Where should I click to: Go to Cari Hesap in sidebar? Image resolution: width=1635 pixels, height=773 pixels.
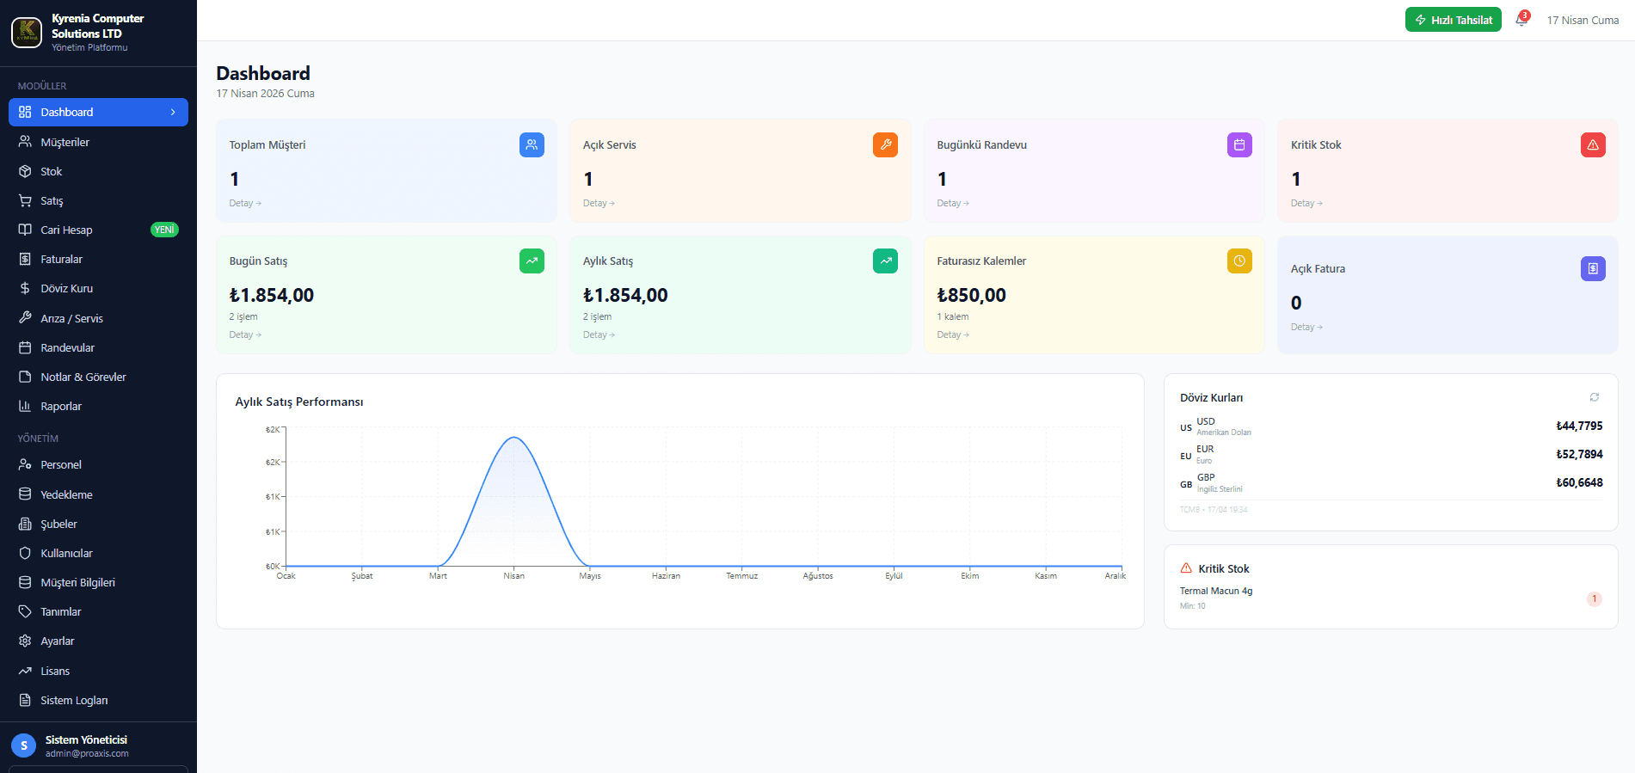(98, 230)
